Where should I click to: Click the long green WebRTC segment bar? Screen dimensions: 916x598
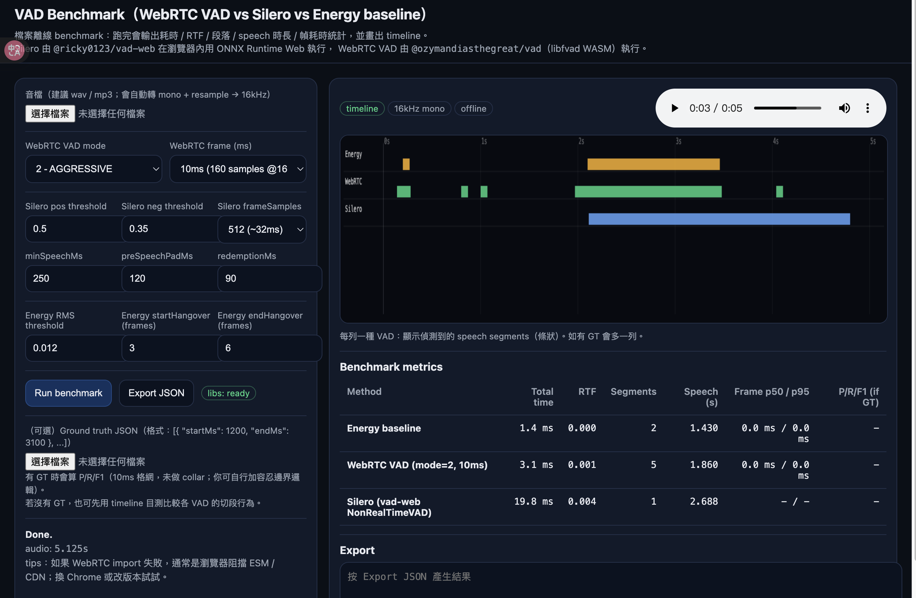tap(648, 192)
